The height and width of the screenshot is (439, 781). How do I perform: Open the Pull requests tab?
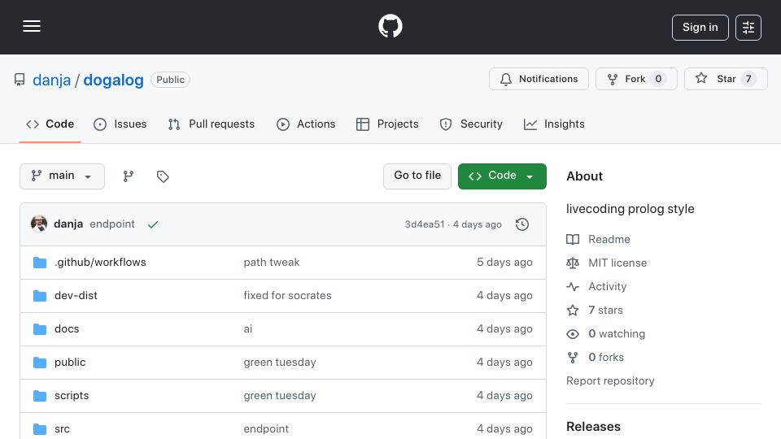[x=212, y=124]
